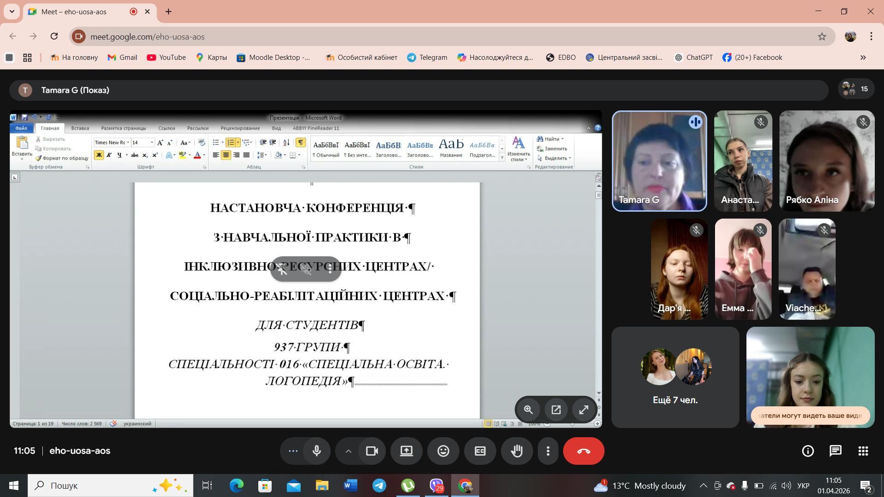
Task: Toggle closed captions
Action: click(480, 451)
